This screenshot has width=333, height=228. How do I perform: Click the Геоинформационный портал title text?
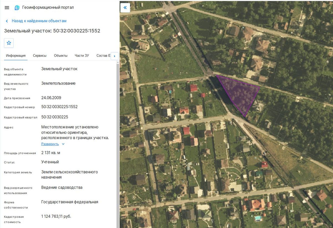click(48, 7)
